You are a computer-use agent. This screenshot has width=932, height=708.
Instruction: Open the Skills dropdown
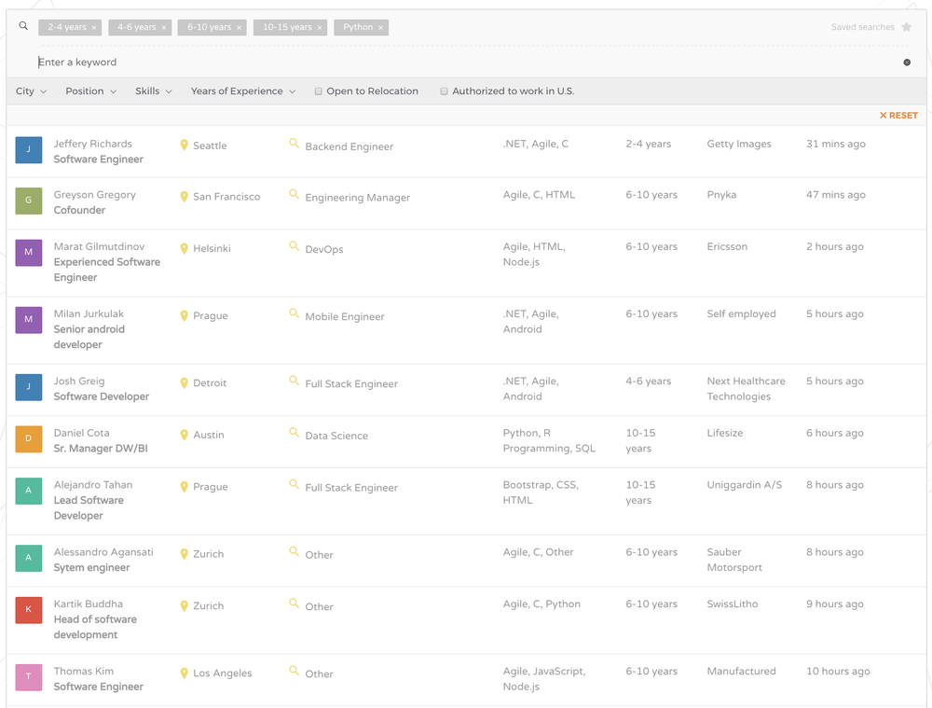click(153, 91)
